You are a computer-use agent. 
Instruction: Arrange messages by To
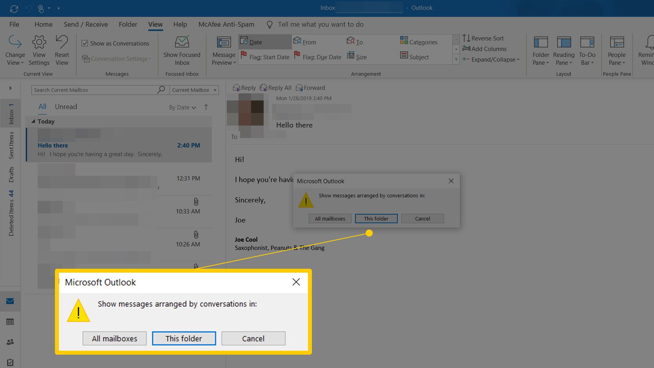[x=355, y=42]
